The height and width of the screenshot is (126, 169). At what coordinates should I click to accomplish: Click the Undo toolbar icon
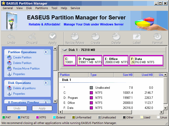pos(11,37)
